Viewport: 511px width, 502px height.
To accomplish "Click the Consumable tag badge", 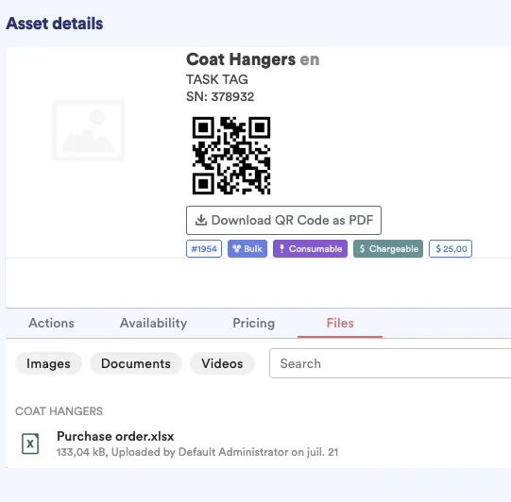I will click(x=310, y=249).
